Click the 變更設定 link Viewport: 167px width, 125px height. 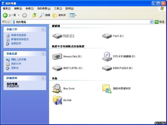click(16, 43)
